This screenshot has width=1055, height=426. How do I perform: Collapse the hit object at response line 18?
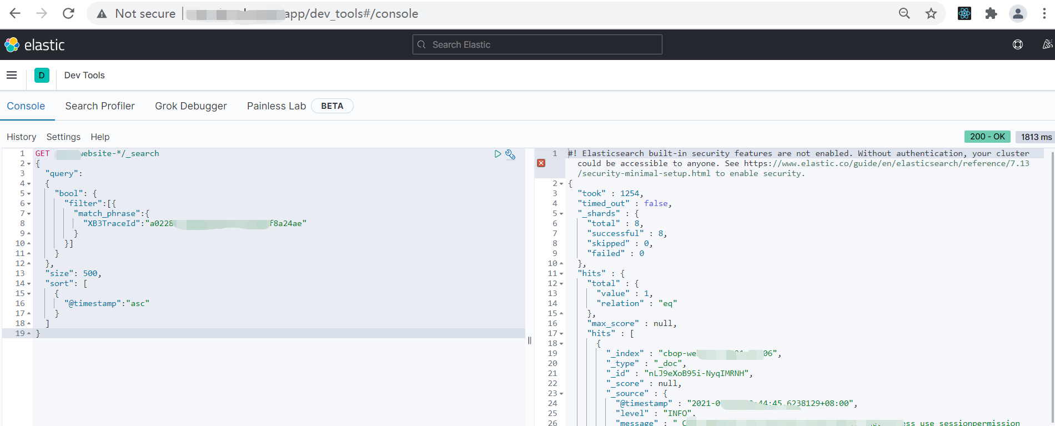(x=561, y=344)
